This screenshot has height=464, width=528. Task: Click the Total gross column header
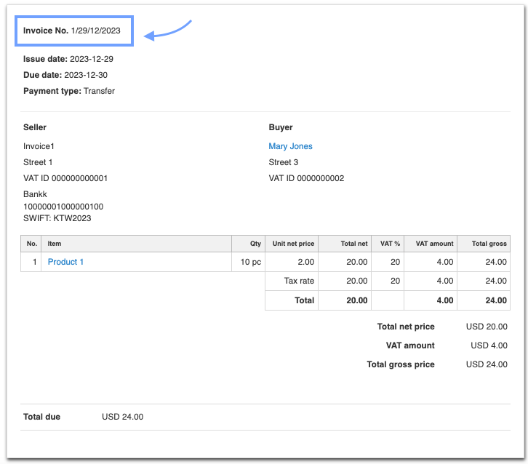[x=489, y=244]
